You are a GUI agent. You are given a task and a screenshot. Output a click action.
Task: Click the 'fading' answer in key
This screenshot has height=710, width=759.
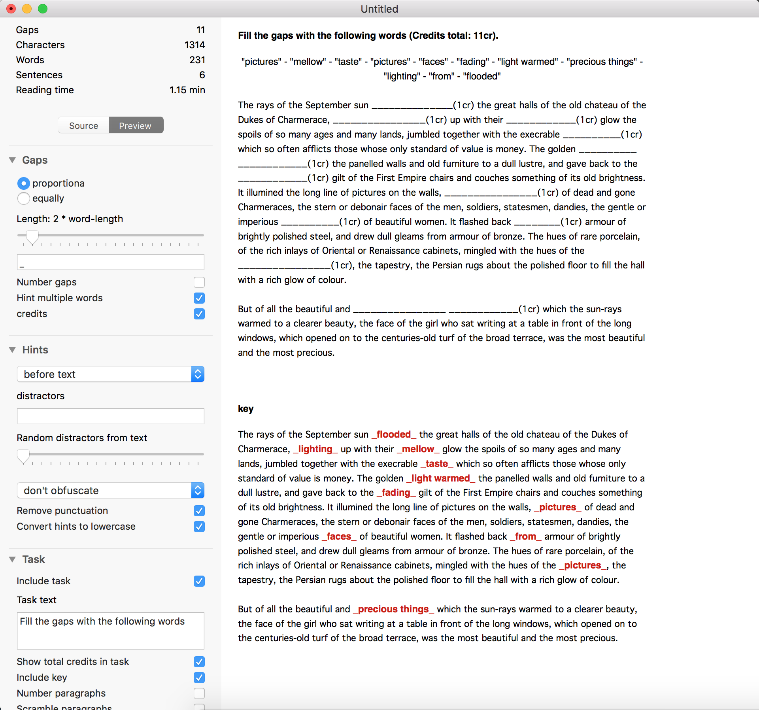pyautogui.click(x=396, y=493)
